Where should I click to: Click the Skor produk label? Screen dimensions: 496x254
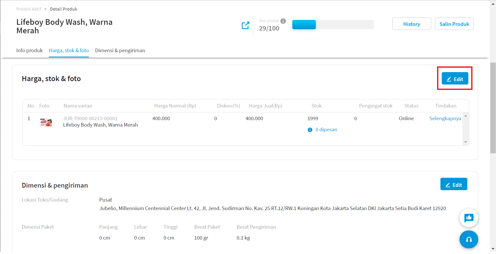click(269, 21)
